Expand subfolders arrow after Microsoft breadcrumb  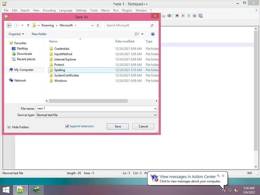pyautogui.click(x=76, y=25)
